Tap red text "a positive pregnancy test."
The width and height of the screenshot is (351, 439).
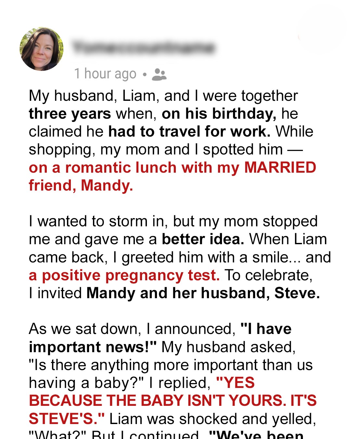tap(124, 275)
